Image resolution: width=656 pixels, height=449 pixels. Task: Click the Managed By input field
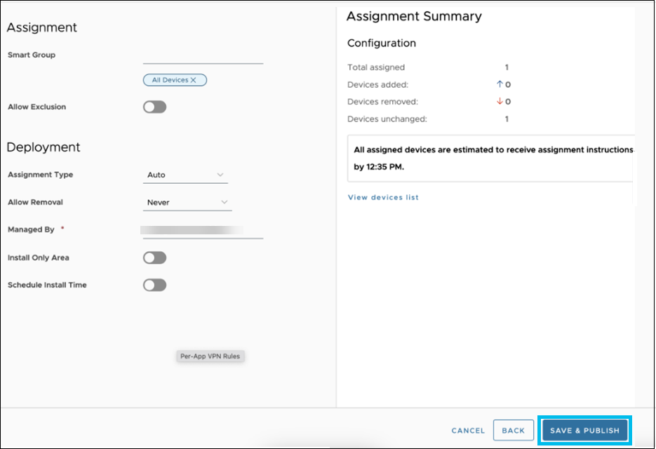pos(203,231)
